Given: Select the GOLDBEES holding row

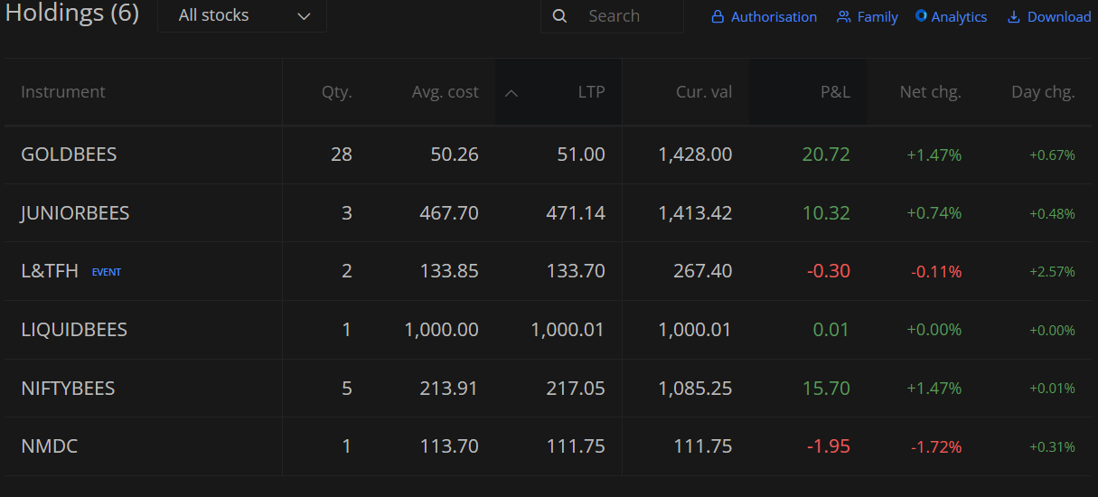Looking at the screenshot, I should click(x=549, y=155).
